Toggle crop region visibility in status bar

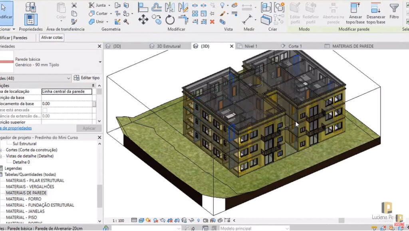point(177,220)
